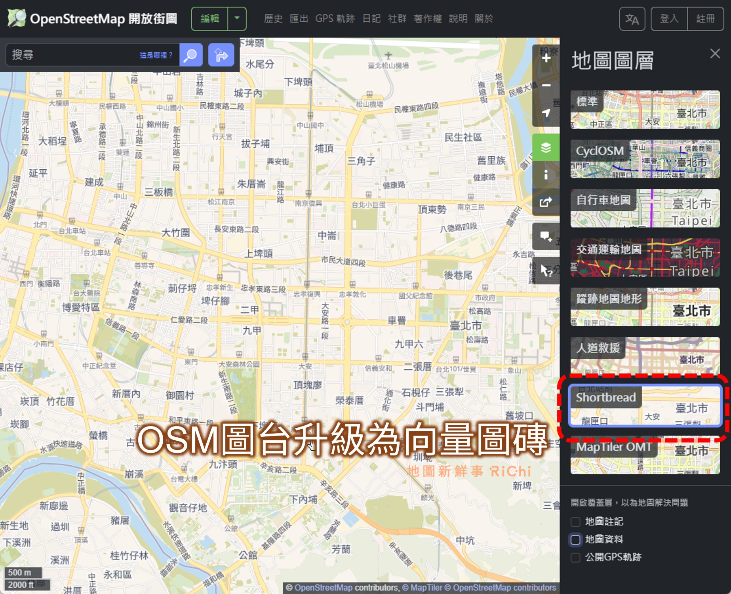
Task: Show my location arrow icon
Action: [x=546, y=112]
